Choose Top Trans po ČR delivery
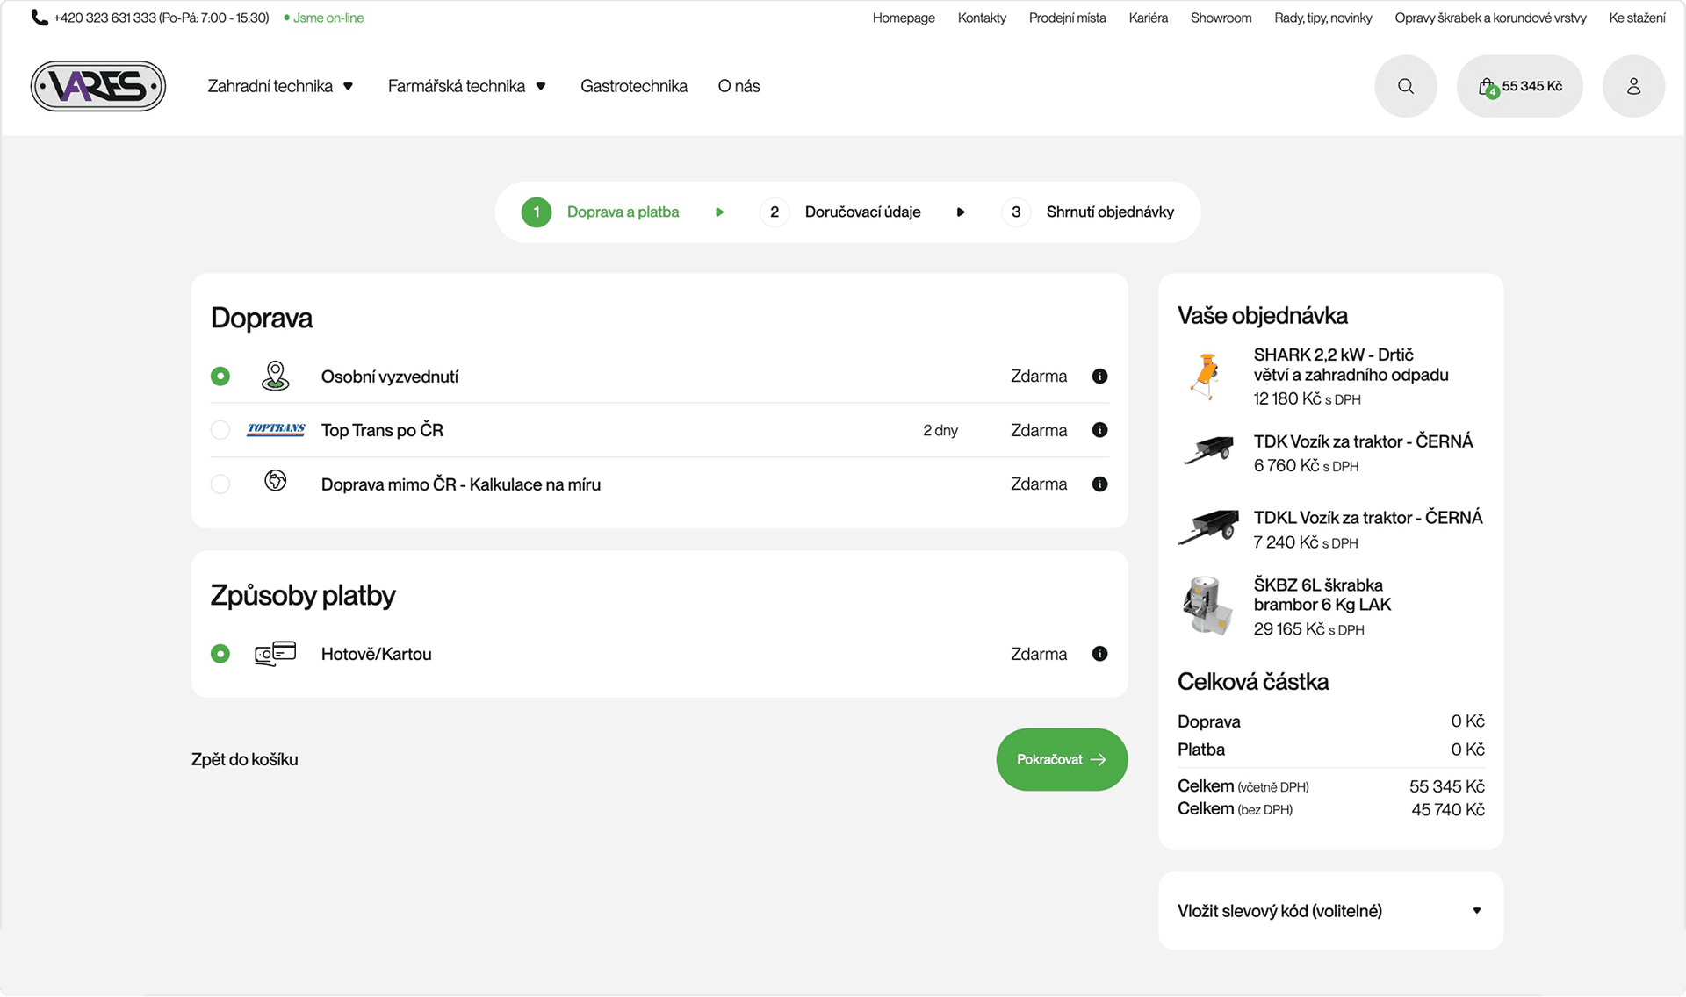 220,430
